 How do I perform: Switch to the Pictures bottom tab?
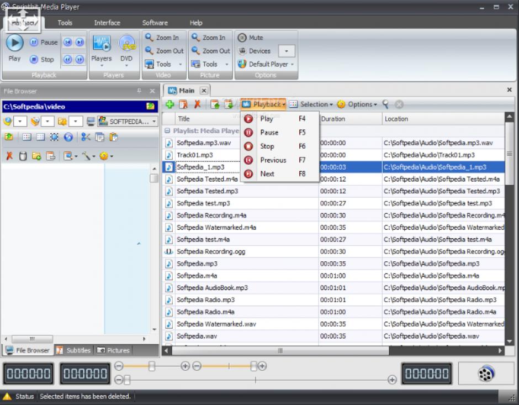[x=114, y=350]
